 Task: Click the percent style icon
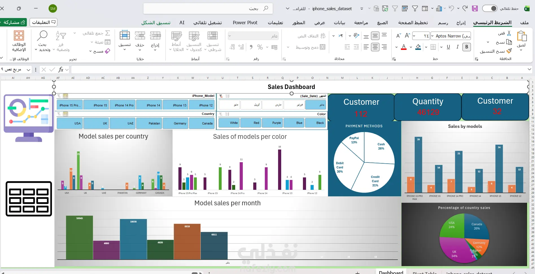tap(260, 47)
